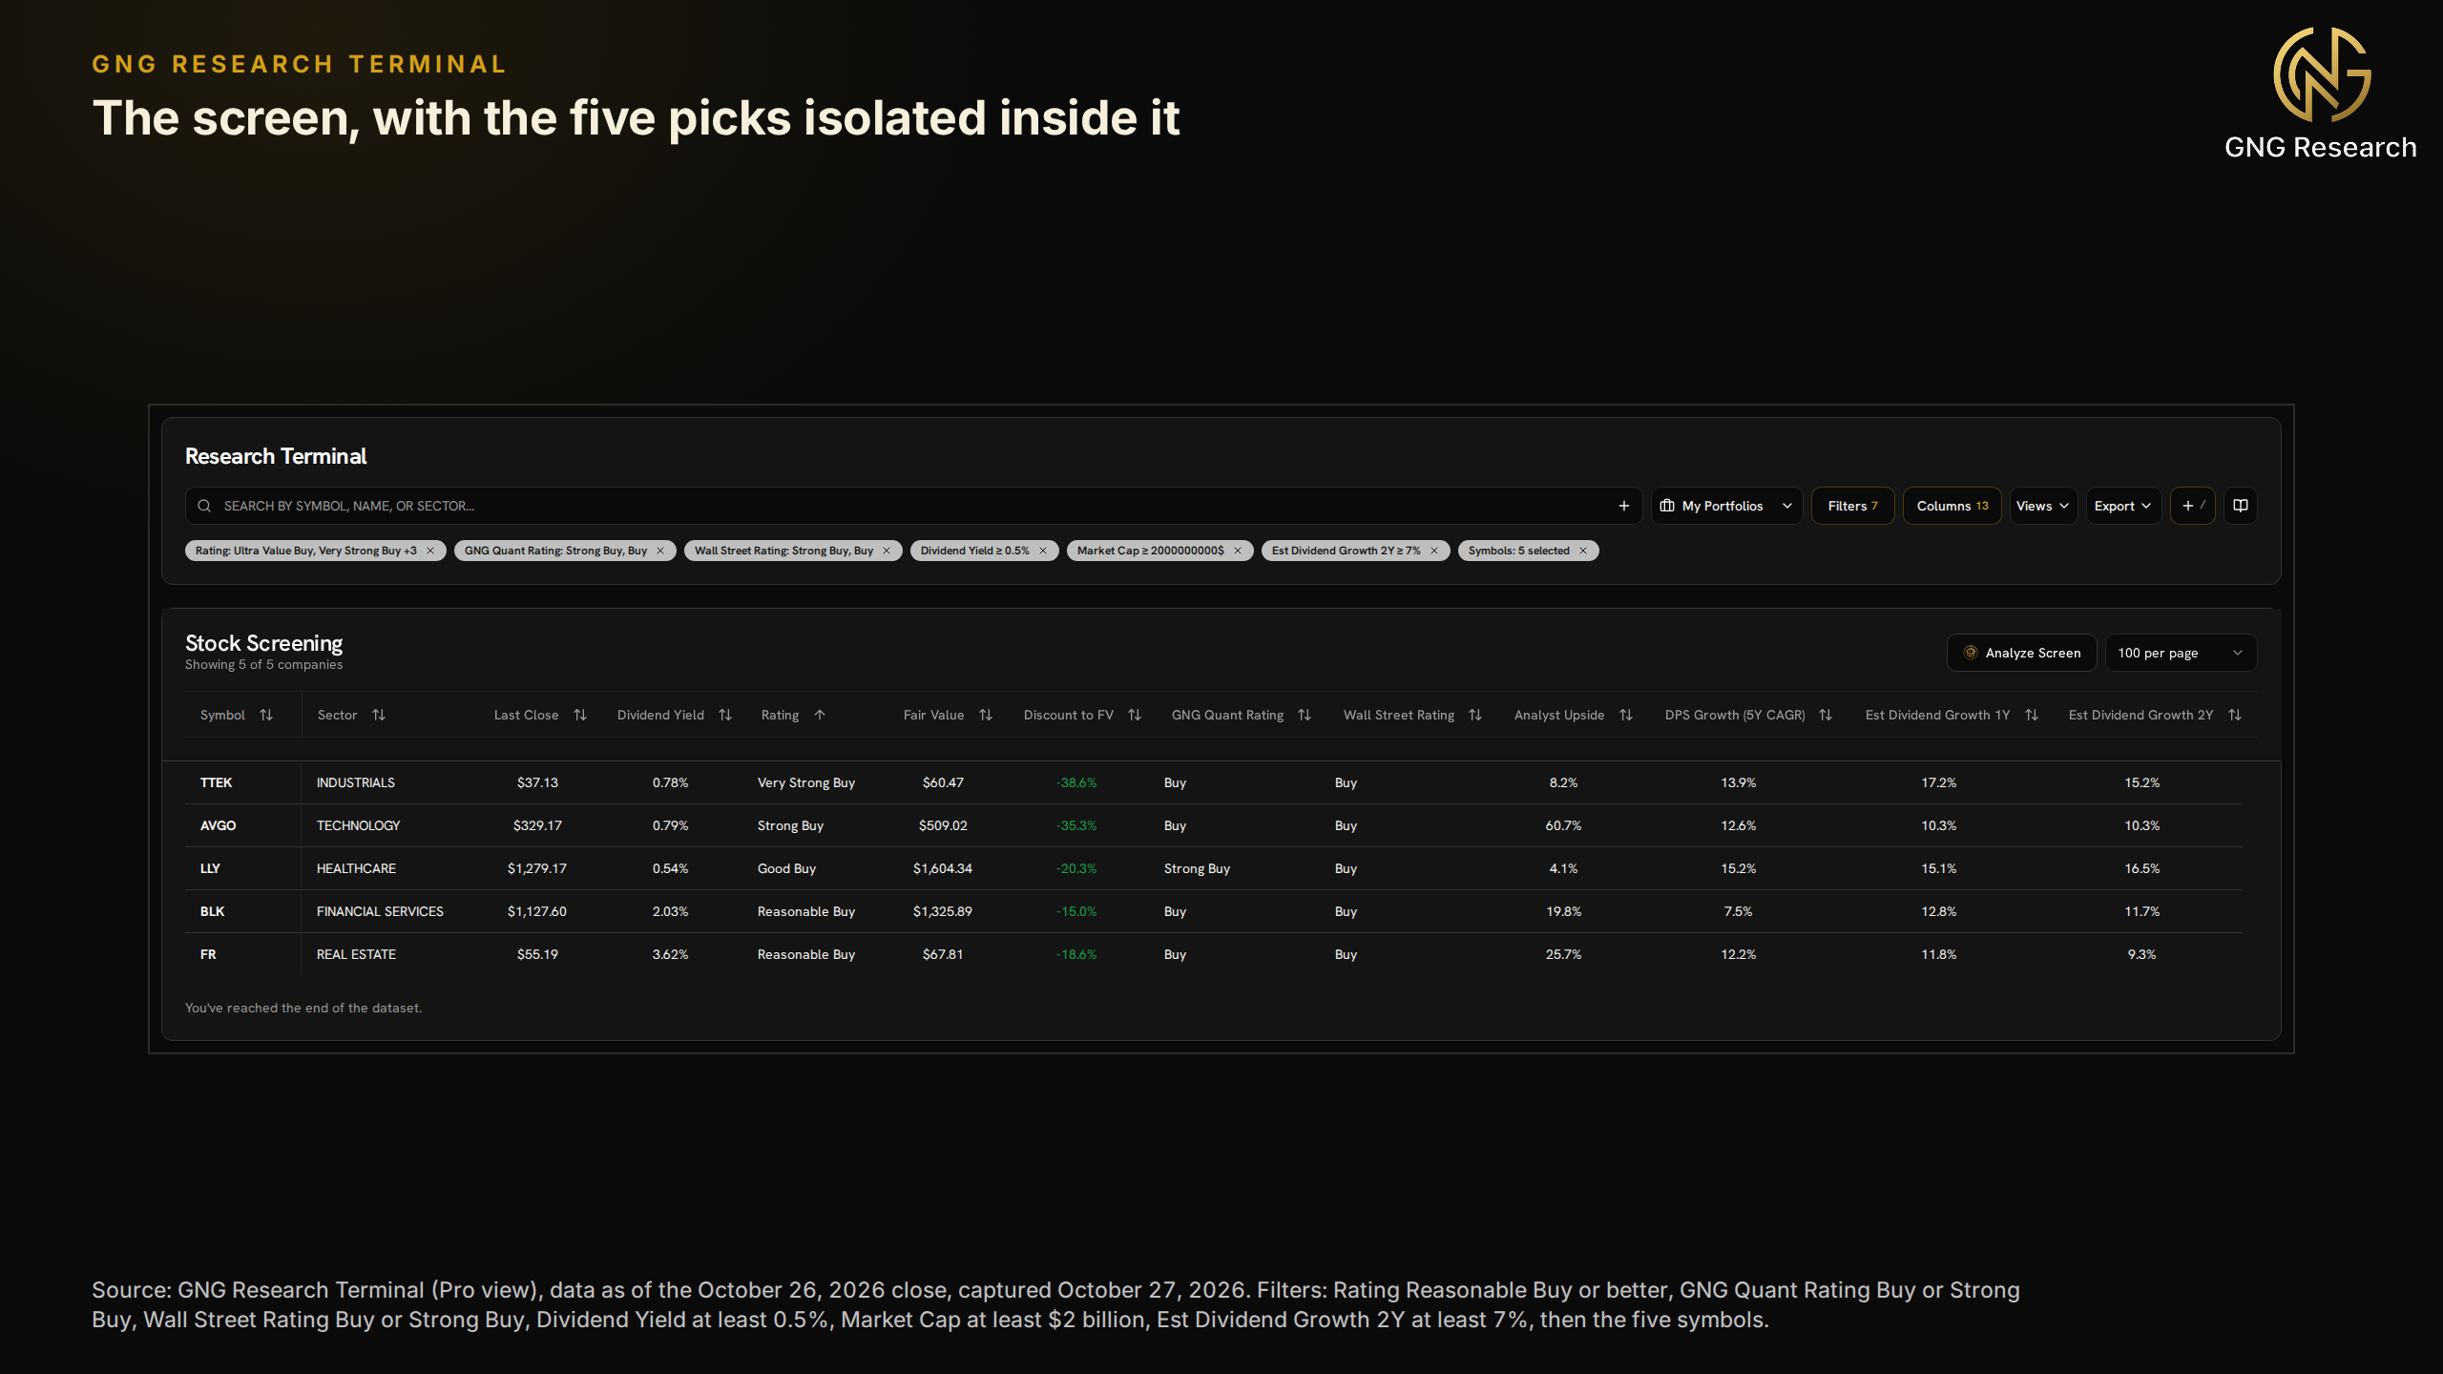Open the Views dropdown

click(2043, 506)
